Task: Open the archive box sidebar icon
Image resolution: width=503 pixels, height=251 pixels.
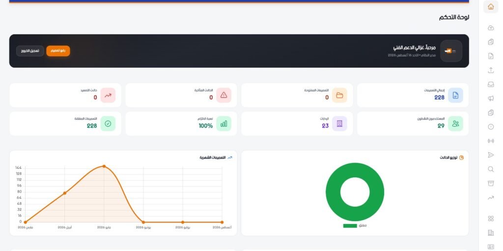Action: point(491,183)
